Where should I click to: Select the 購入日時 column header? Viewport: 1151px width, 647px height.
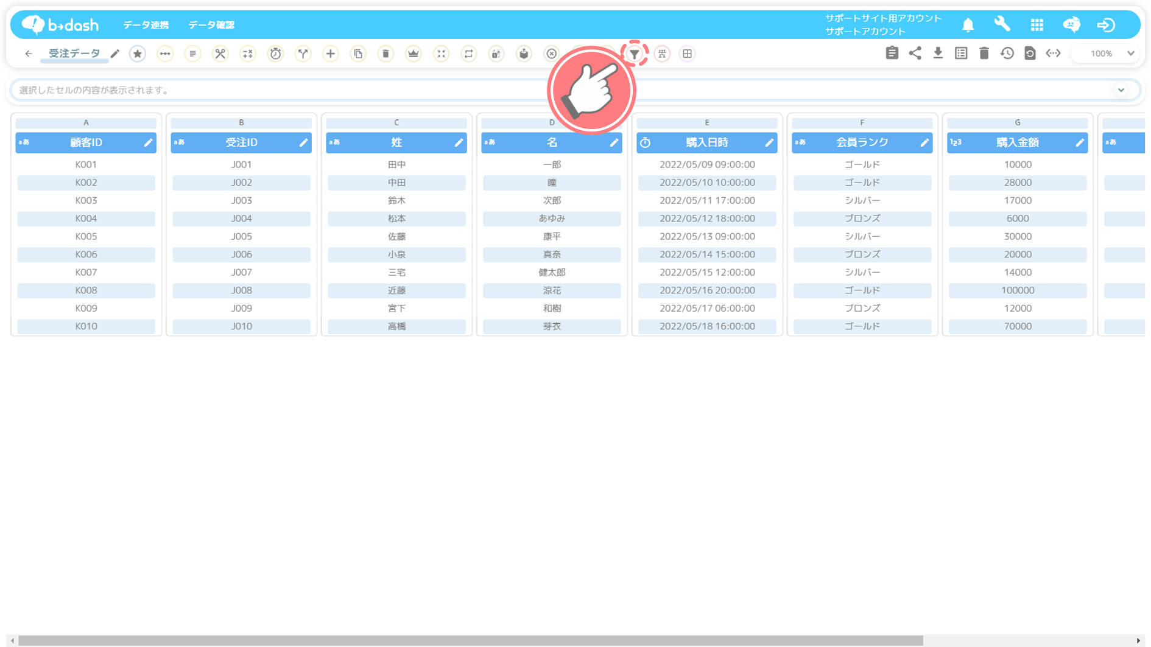coord(707,142)
